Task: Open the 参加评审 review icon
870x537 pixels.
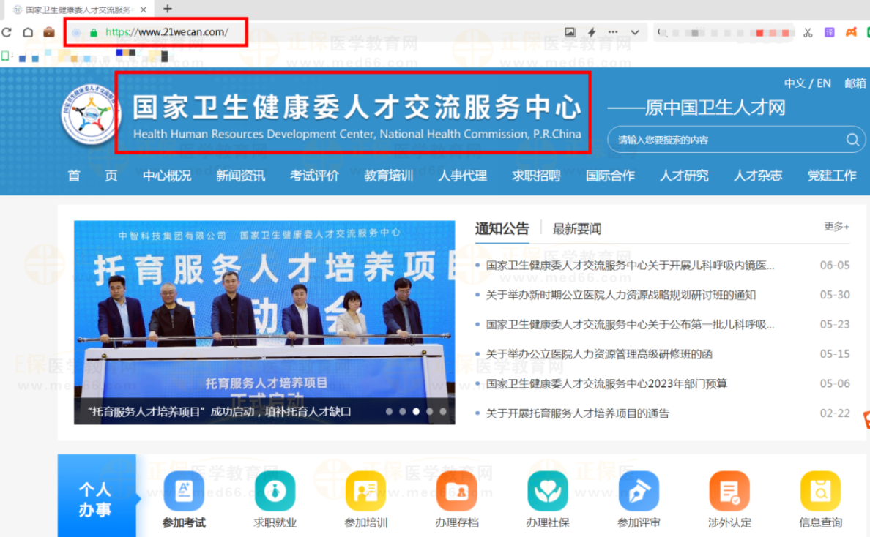Action: coord(639,491)
